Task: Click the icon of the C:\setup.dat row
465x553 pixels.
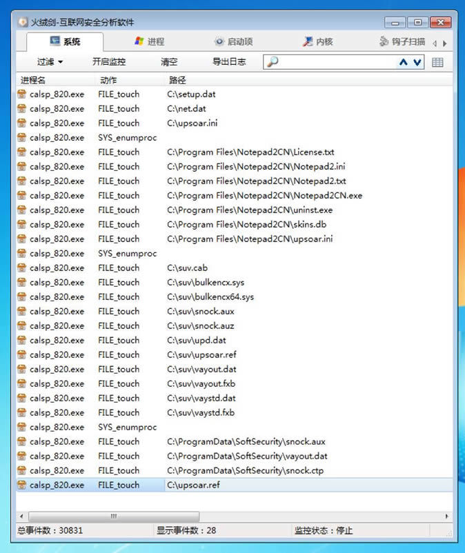Action: point(22,94)
